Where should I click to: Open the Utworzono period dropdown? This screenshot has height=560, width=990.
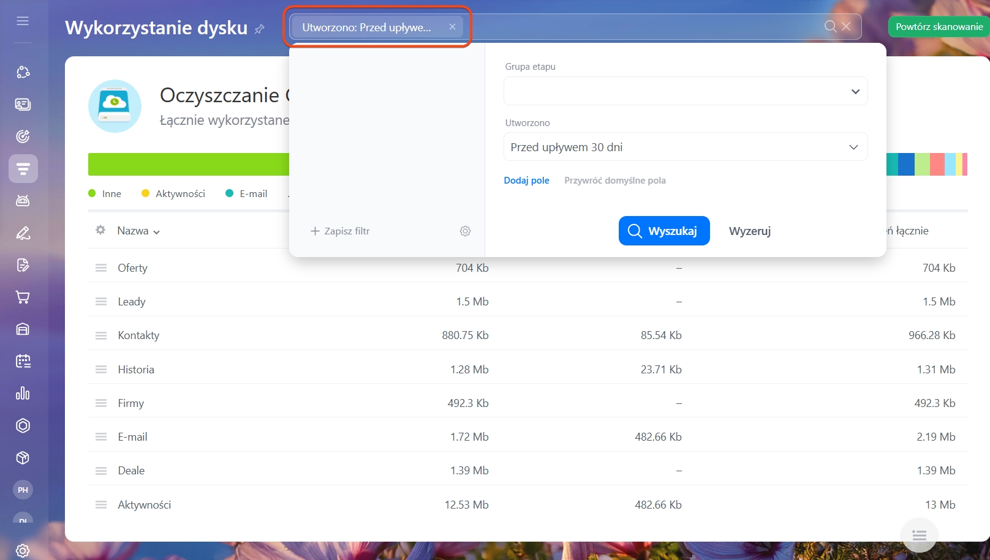[685, 147]
